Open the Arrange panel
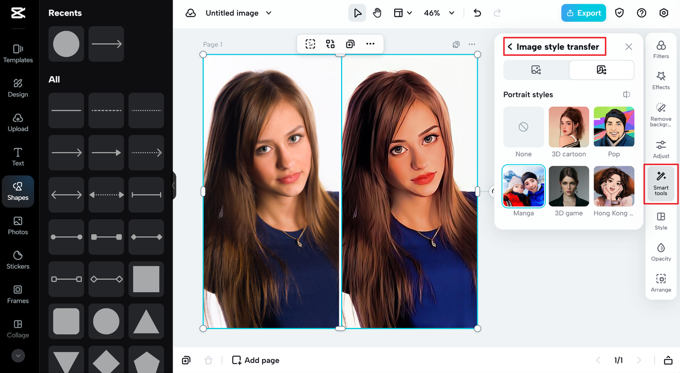The image size is (680, 373). 661,283
